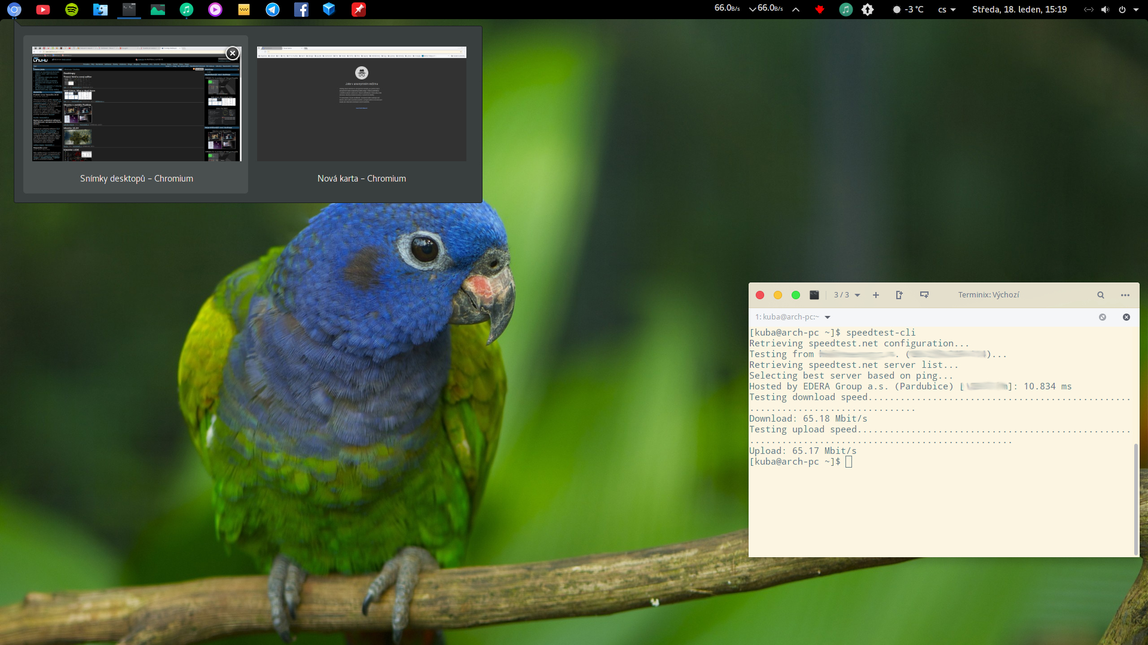Click the terminal read-only/maximize circle icon
This screenshot has height=645, width=1148.
click(x=1103, y=317)
